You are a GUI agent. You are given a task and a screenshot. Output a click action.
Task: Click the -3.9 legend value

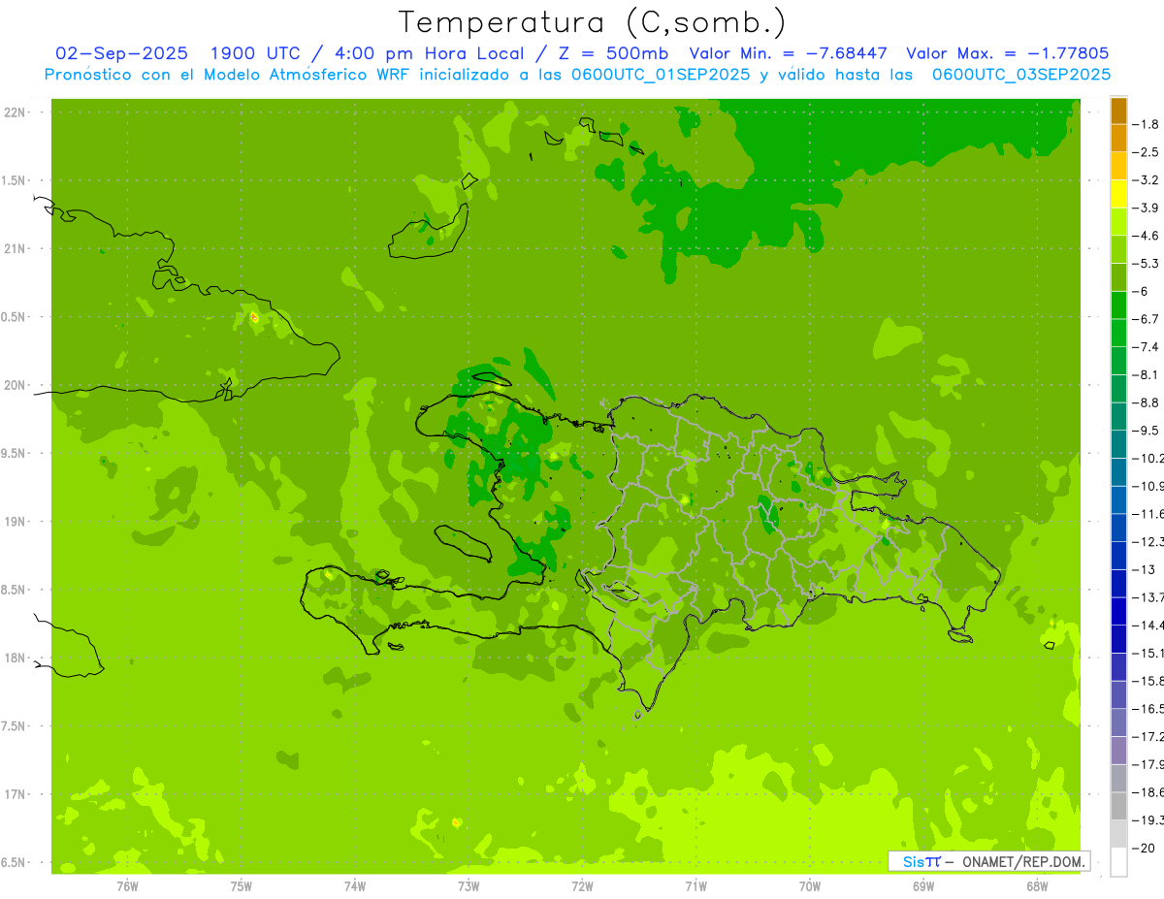pos(1147,208)
